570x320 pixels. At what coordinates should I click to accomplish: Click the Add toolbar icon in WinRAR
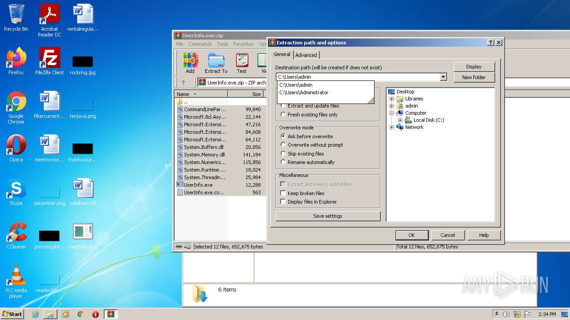click(x=190, y=63)
